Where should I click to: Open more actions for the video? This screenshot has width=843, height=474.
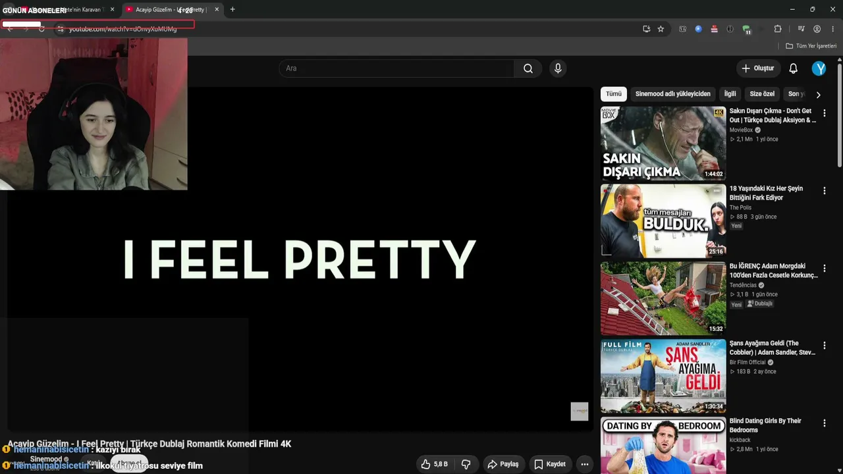(584, 464)
